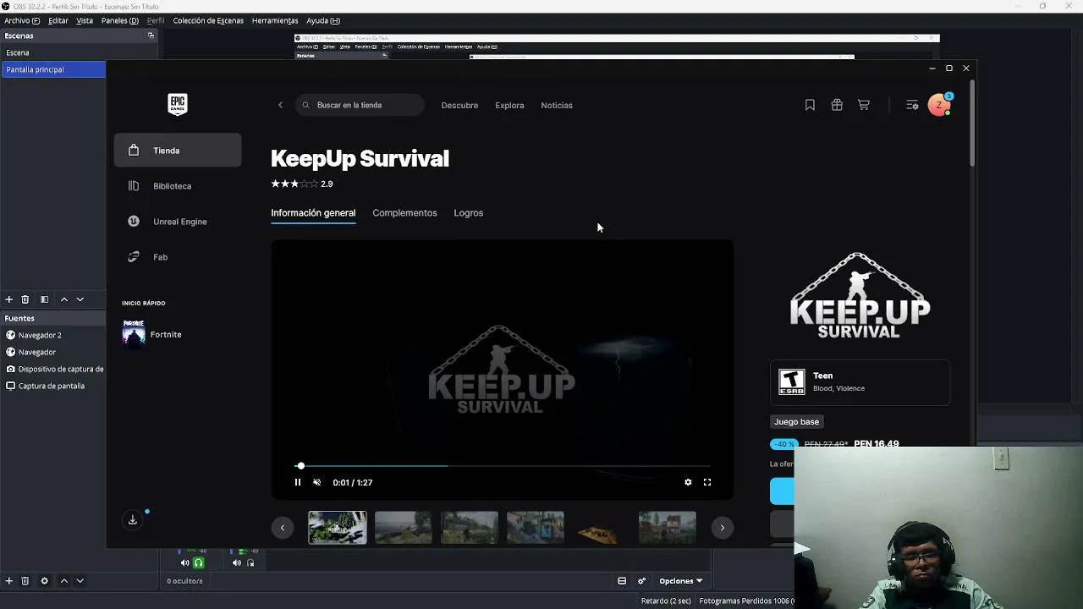Add a new scene in OBS
Image resolution: width=1083 pixels, height=609 pixels.
(x=9, y=299)
